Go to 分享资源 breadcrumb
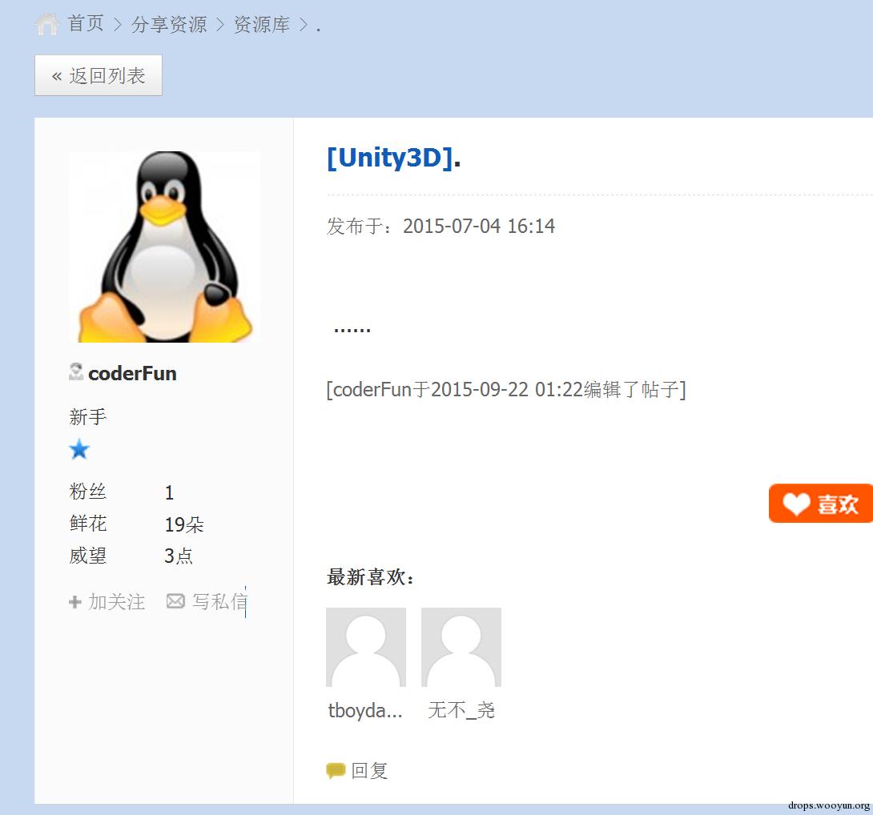The image size is (873, 815). [169, 25]
